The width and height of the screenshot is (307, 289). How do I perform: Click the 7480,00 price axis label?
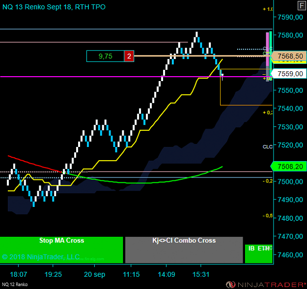pyautogui.click(x=290, y=218)
